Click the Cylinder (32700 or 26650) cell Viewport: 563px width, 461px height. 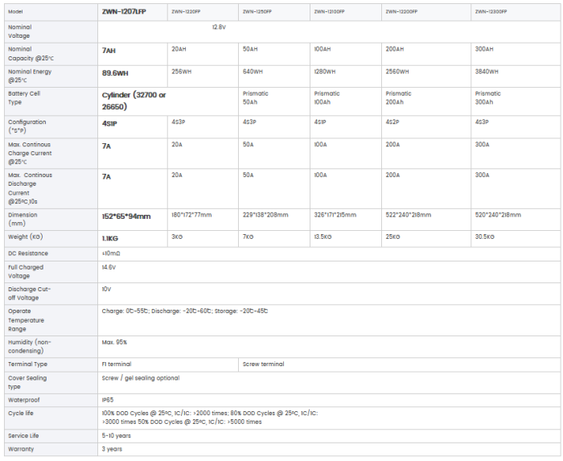(134, 100)
